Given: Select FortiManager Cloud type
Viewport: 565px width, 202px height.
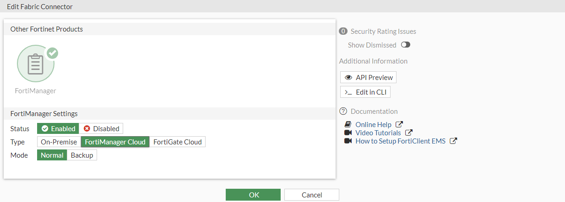Looking at the screenshot, I should click(115, 142).
